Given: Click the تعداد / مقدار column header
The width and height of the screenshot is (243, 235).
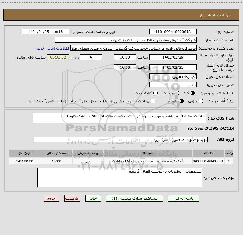Looking at the screenshot, I should point(56,153).
